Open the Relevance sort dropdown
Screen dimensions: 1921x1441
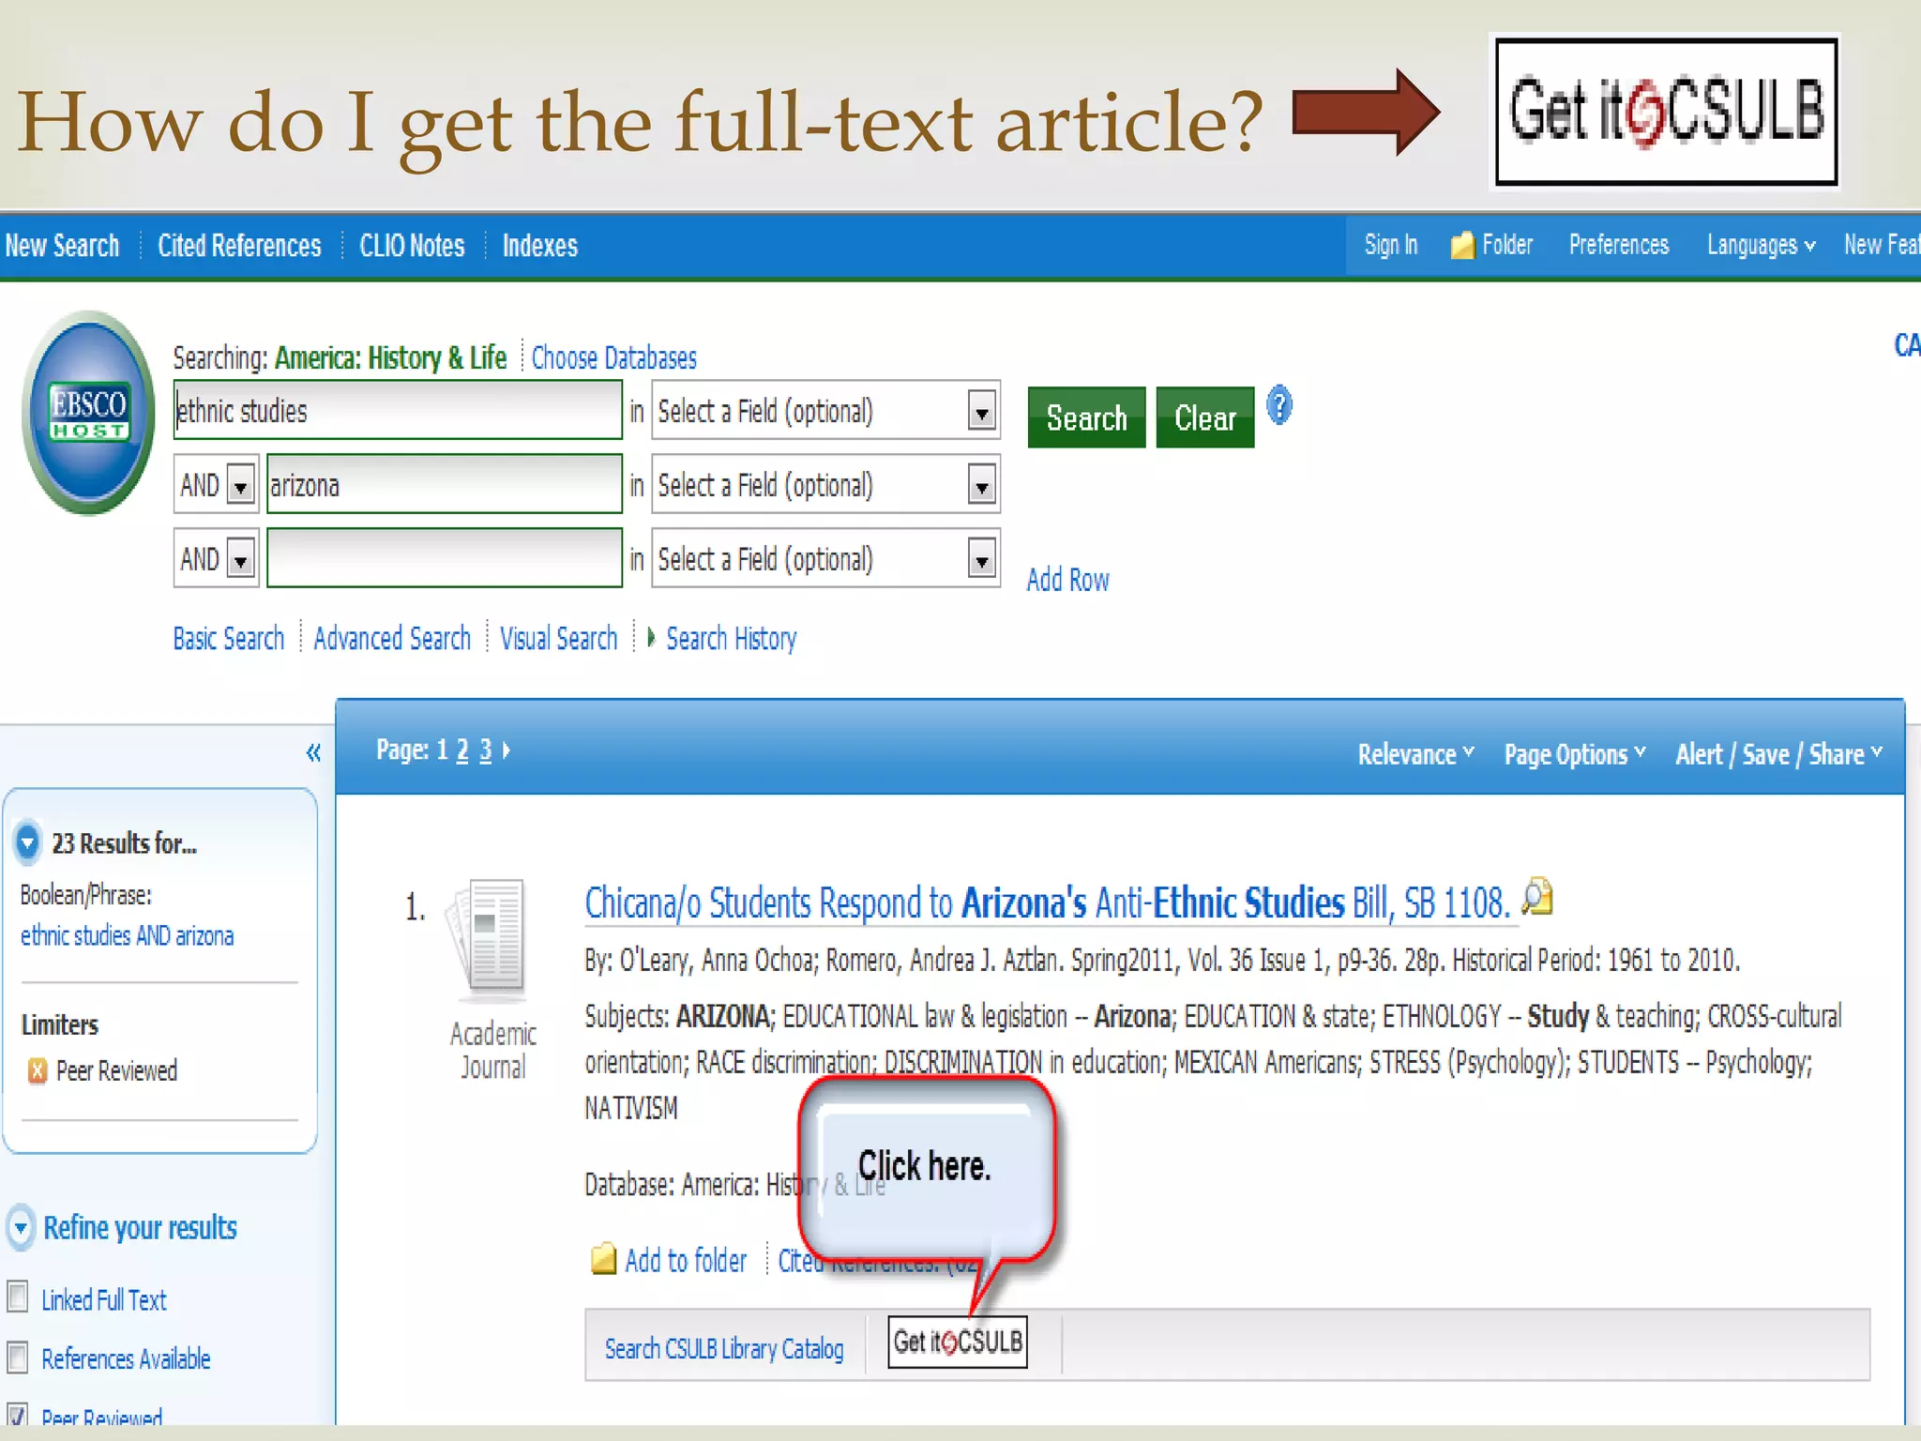tap(1415, 754)
